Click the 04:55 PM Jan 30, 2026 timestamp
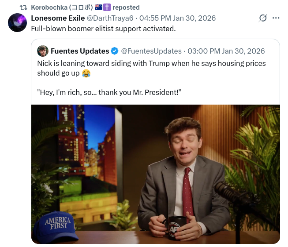This screenshot has width=288, height=247. click(177, 18)
